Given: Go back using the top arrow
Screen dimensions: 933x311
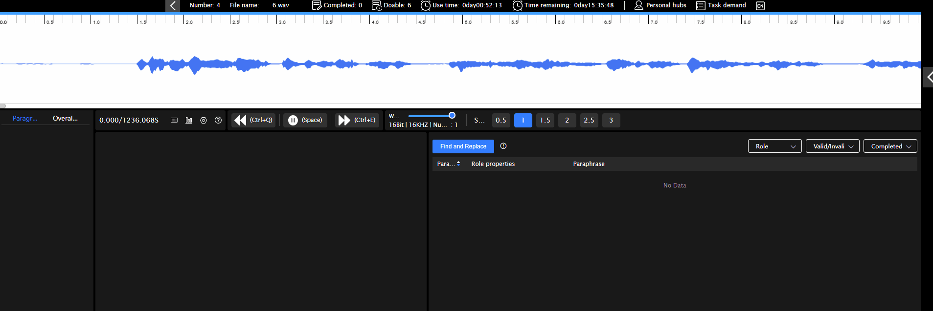Looking at the screenshot, I should point(173,6).
